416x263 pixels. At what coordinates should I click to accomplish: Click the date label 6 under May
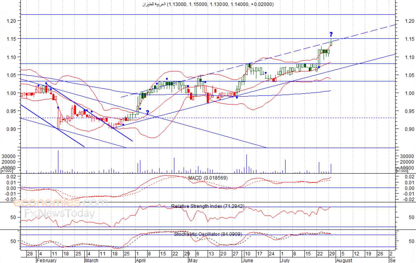pos(197,254)
